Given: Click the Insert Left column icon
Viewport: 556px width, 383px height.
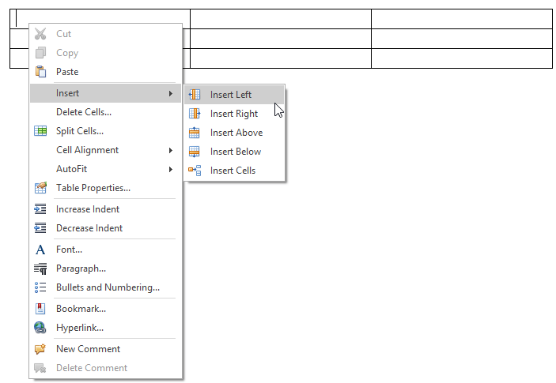Looking at the screenshot, I should (195, 95).
